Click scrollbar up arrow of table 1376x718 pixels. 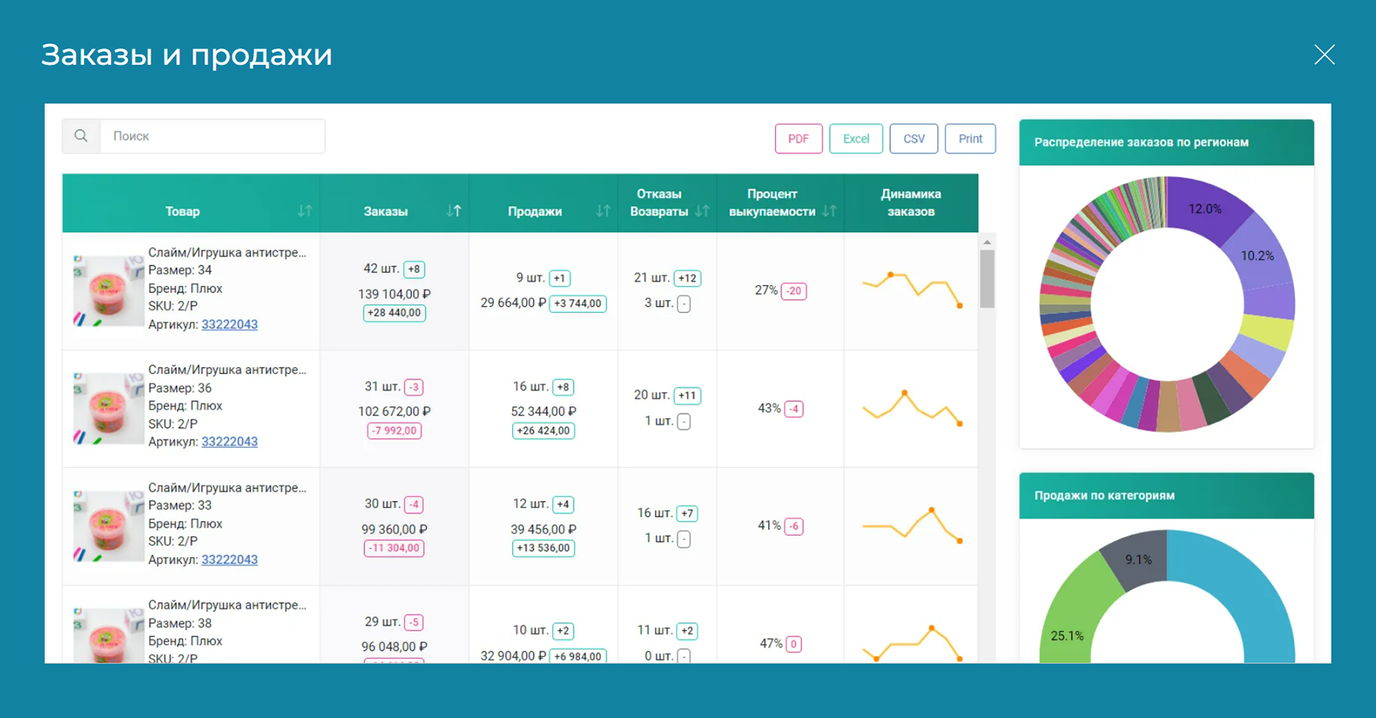987,242
